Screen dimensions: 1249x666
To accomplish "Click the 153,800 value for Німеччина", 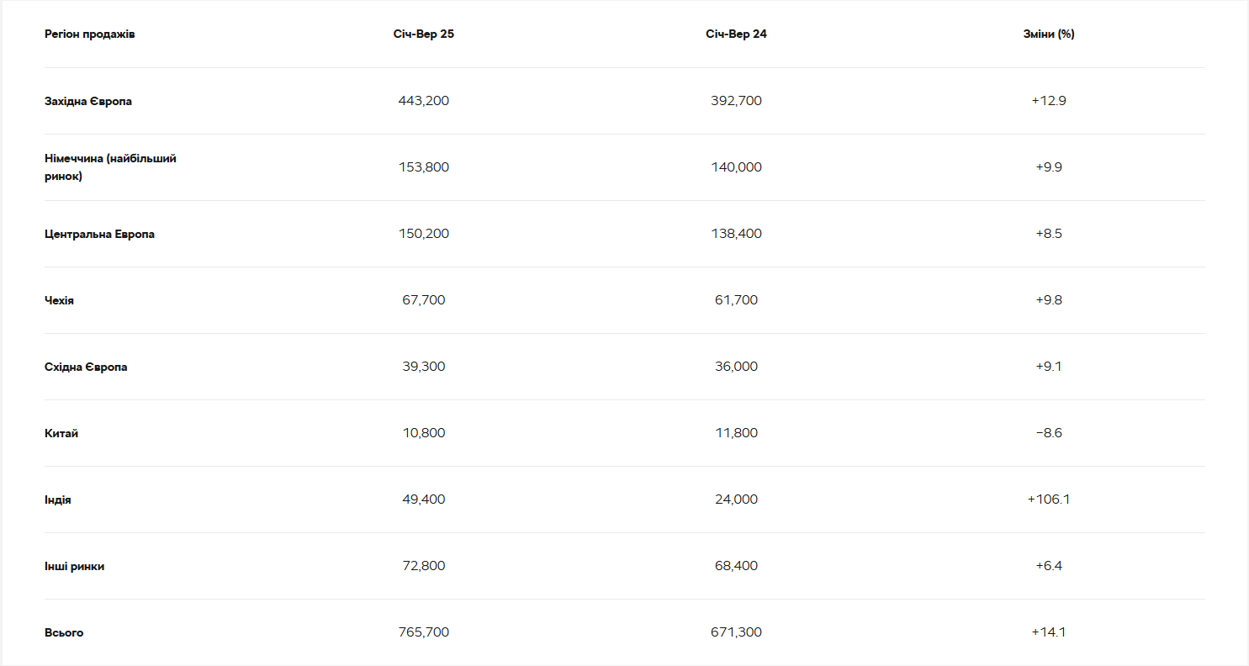I will (424, 167).
